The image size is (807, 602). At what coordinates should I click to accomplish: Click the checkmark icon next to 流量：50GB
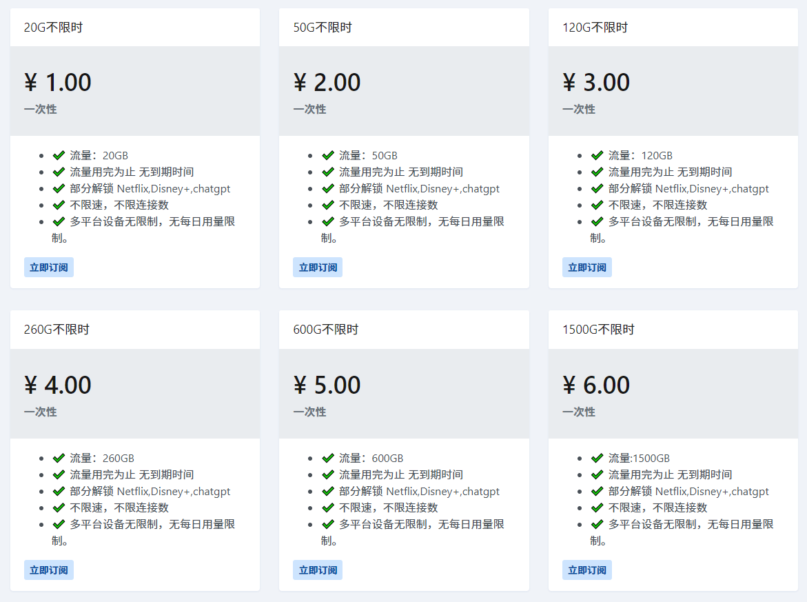click(328, 155)
